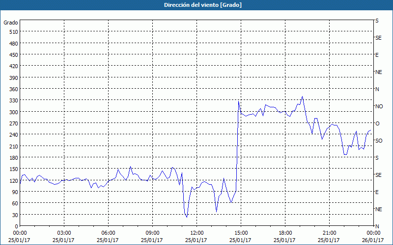Image resolution: width=393 pixels, height=245 pixels.
Task: Click the 18:00 time axis label
Action: [285, 233]
